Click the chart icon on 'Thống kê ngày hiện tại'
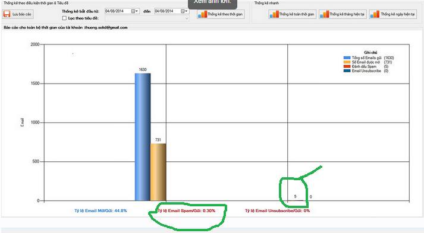The image size is (424, 233). tap(375, 14)
